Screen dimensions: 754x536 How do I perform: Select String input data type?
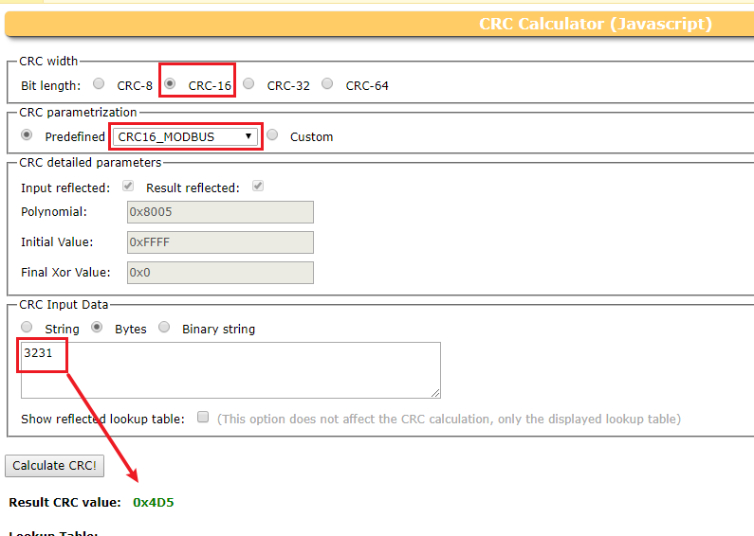[x=27, y=327]
